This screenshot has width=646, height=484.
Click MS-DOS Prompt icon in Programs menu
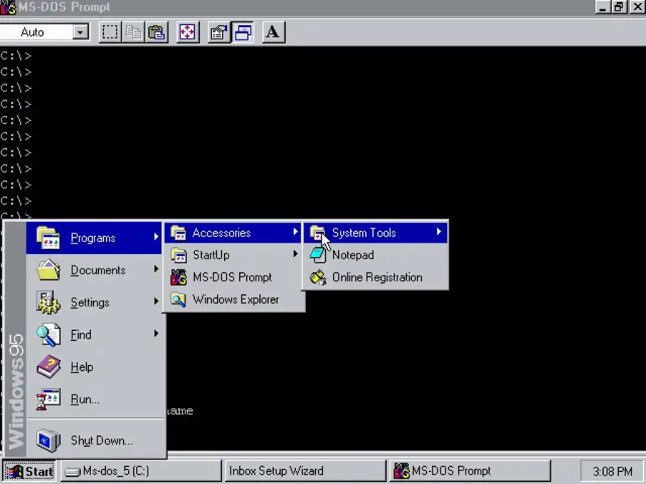[x=179, y=277]
